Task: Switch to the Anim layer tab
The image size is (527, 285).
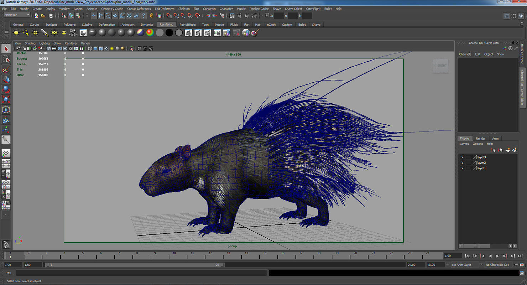Action: pyautogui.click(x=495, y=138)
